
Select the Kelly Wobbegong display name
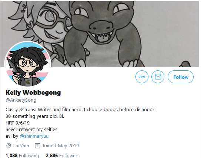point(33,92)
